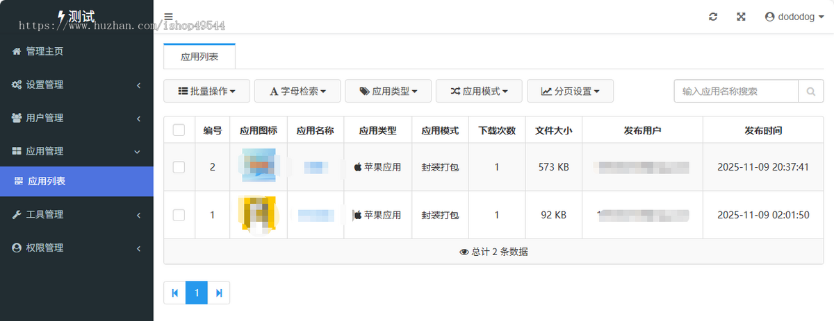
Task: Go to the last page arrow
Action: (218, 293)
